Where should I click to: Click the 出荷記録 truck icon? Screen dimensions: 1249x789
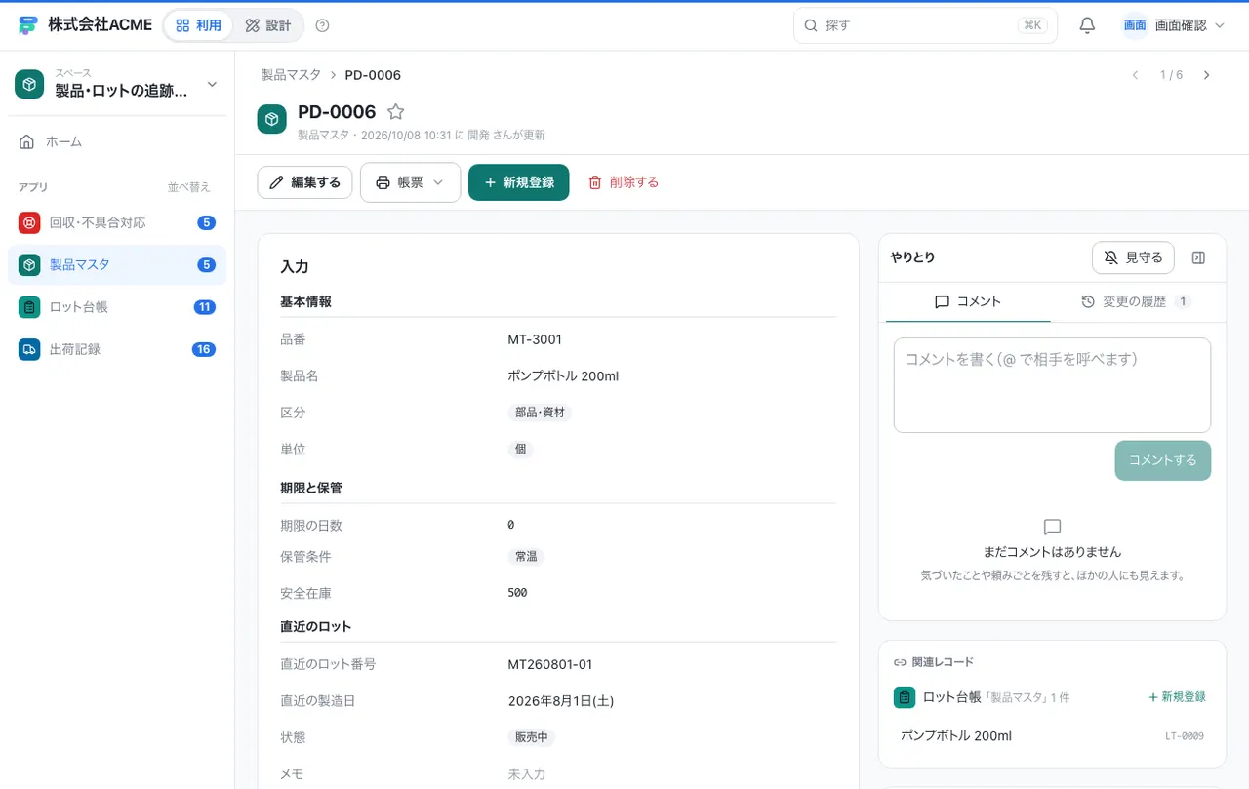[x=29, y=349]
